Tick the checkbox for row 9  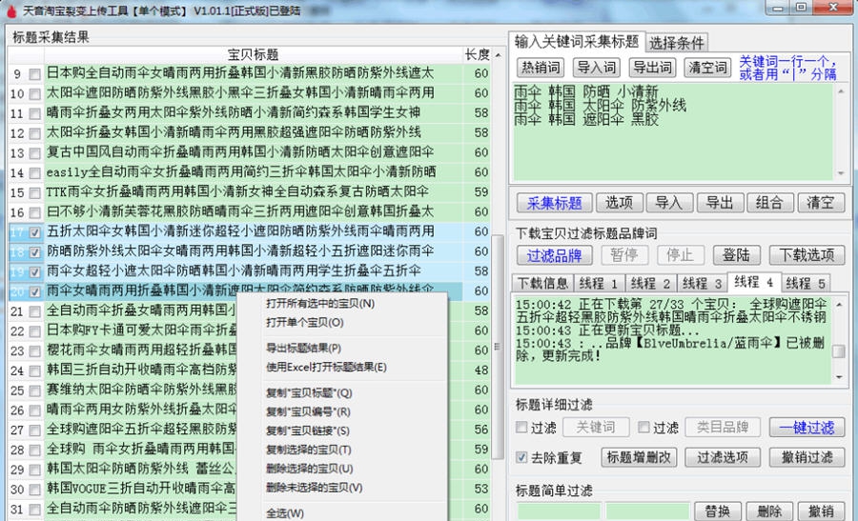pyautogui.click(x=35, y=73)
